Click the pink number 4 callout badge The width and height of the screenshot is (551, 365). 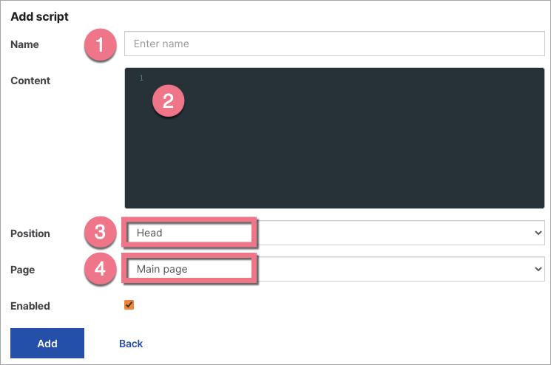coord(100,270)
